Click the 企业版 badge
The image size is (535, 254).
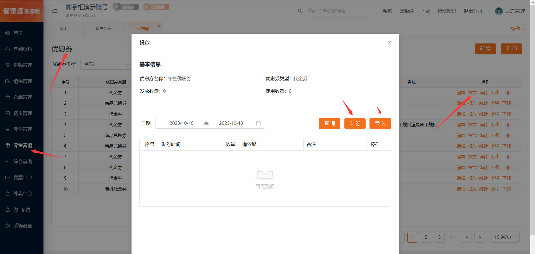tap(156, 7)
